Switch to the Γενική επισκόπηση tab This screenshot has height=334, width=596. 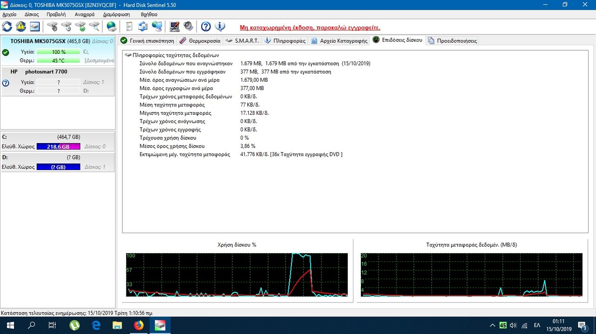pos(147,41)
